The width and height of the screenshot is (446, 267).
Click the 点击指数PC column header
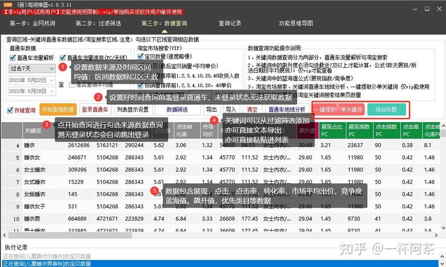click(x=387, y=131)
